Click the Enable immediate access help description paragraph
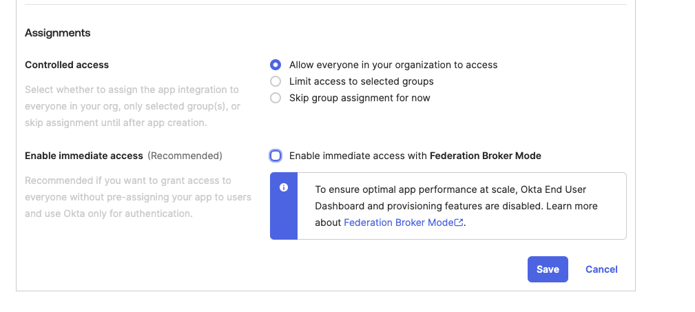Viewport: 695px width, 312px height. pos(138,197)
